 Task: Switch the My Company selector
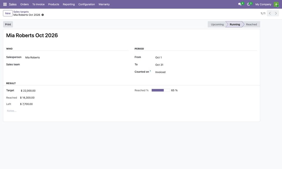click(263, 4)
